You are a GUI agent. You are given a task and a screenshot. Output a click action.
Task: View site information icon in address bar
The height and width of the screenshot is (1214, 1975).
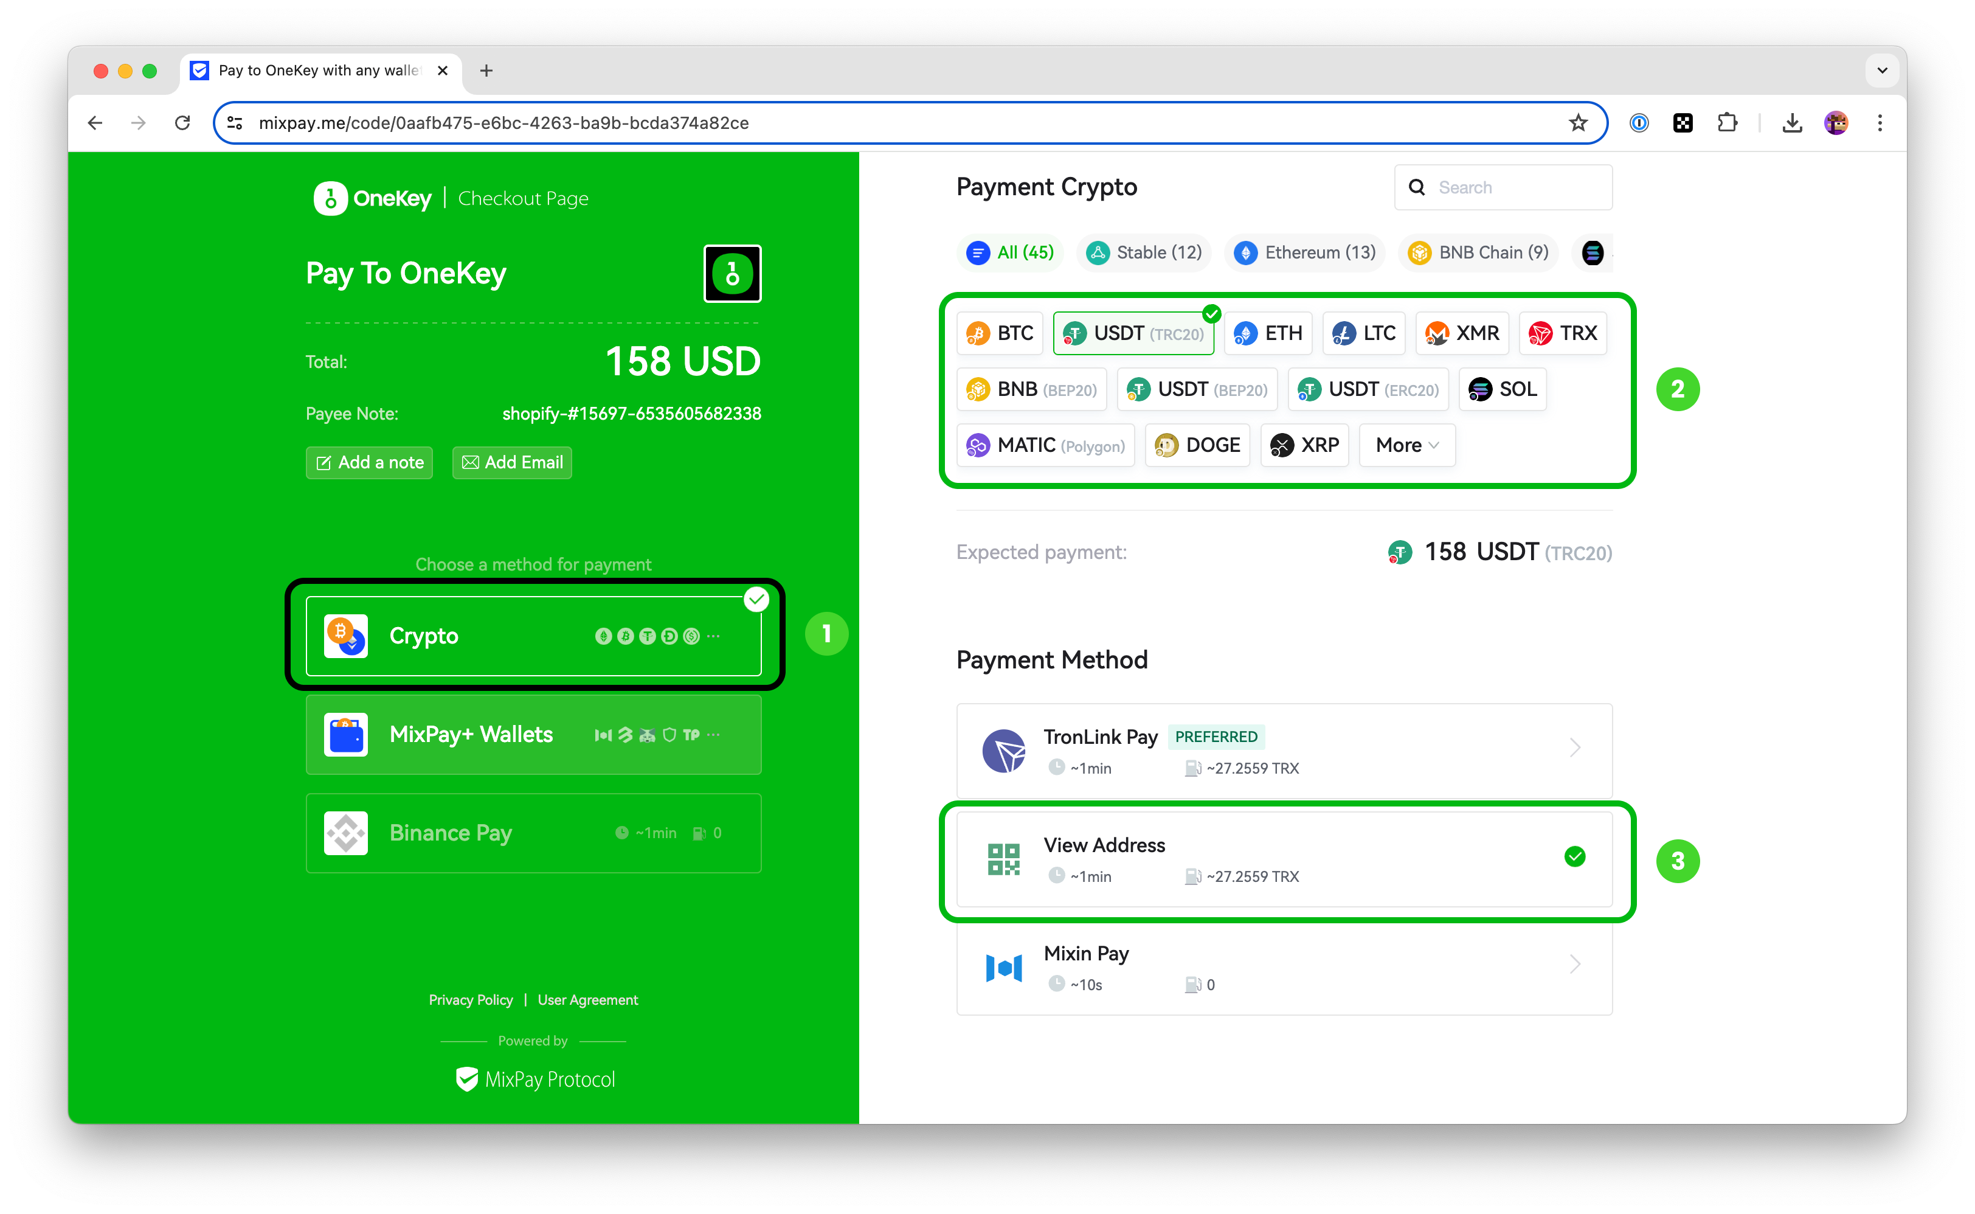[x=235, y=123]
